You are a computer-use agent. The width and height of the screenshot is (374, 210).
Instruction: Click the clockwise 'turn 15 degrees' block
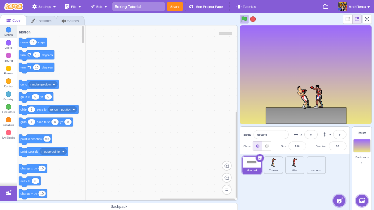point(37,55)
